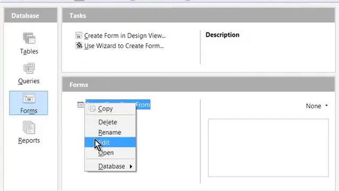Click the Tables label in sidebar
Viewport: 339px width, 191px height.
pos(29,51)
